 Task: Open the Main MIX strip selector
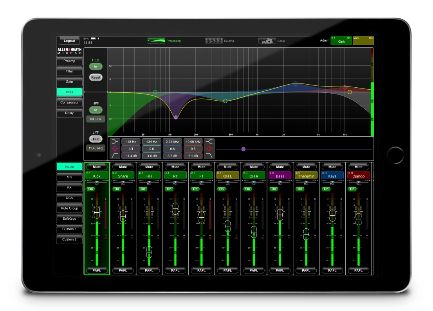363,40
